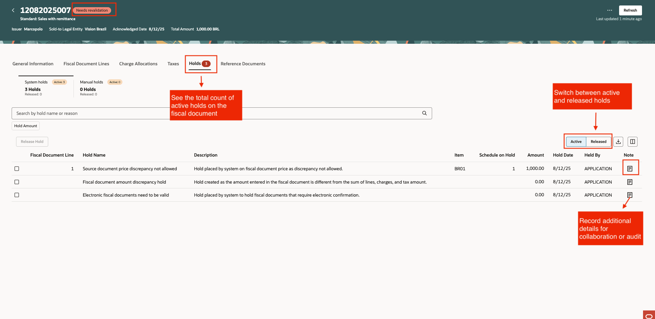Download the holds table data
Viewport: 655px width, 319px height.
point(618,142)
